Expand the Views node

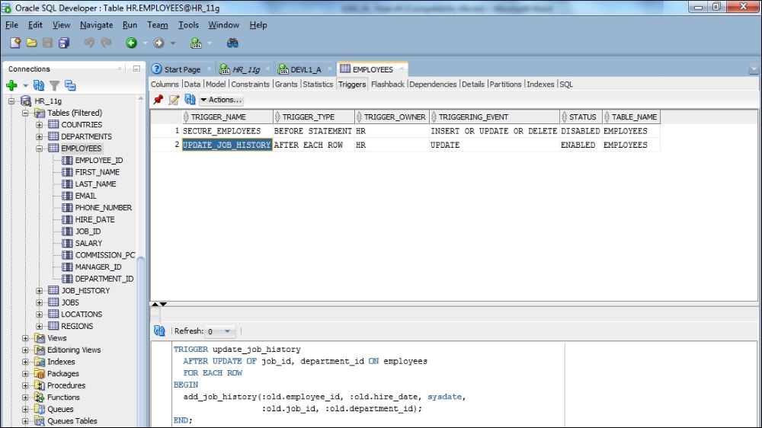pos(25,338)
